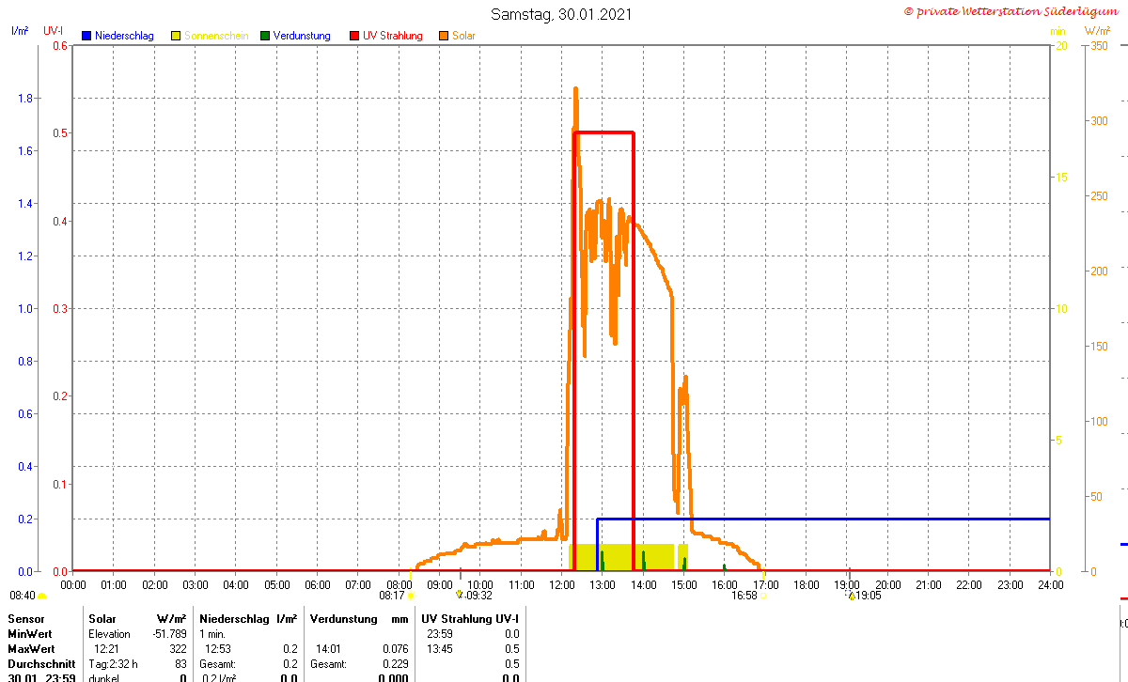Image resolution: width=1128 pixels, height=682 pixels.
Task: Click the sunrise icon at 08:17
Action: (411, 596)
